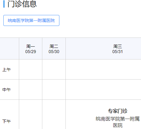Click the 门诊信息 section heading
Viewport: 141px width, 129px height.
tap(22, 4)
